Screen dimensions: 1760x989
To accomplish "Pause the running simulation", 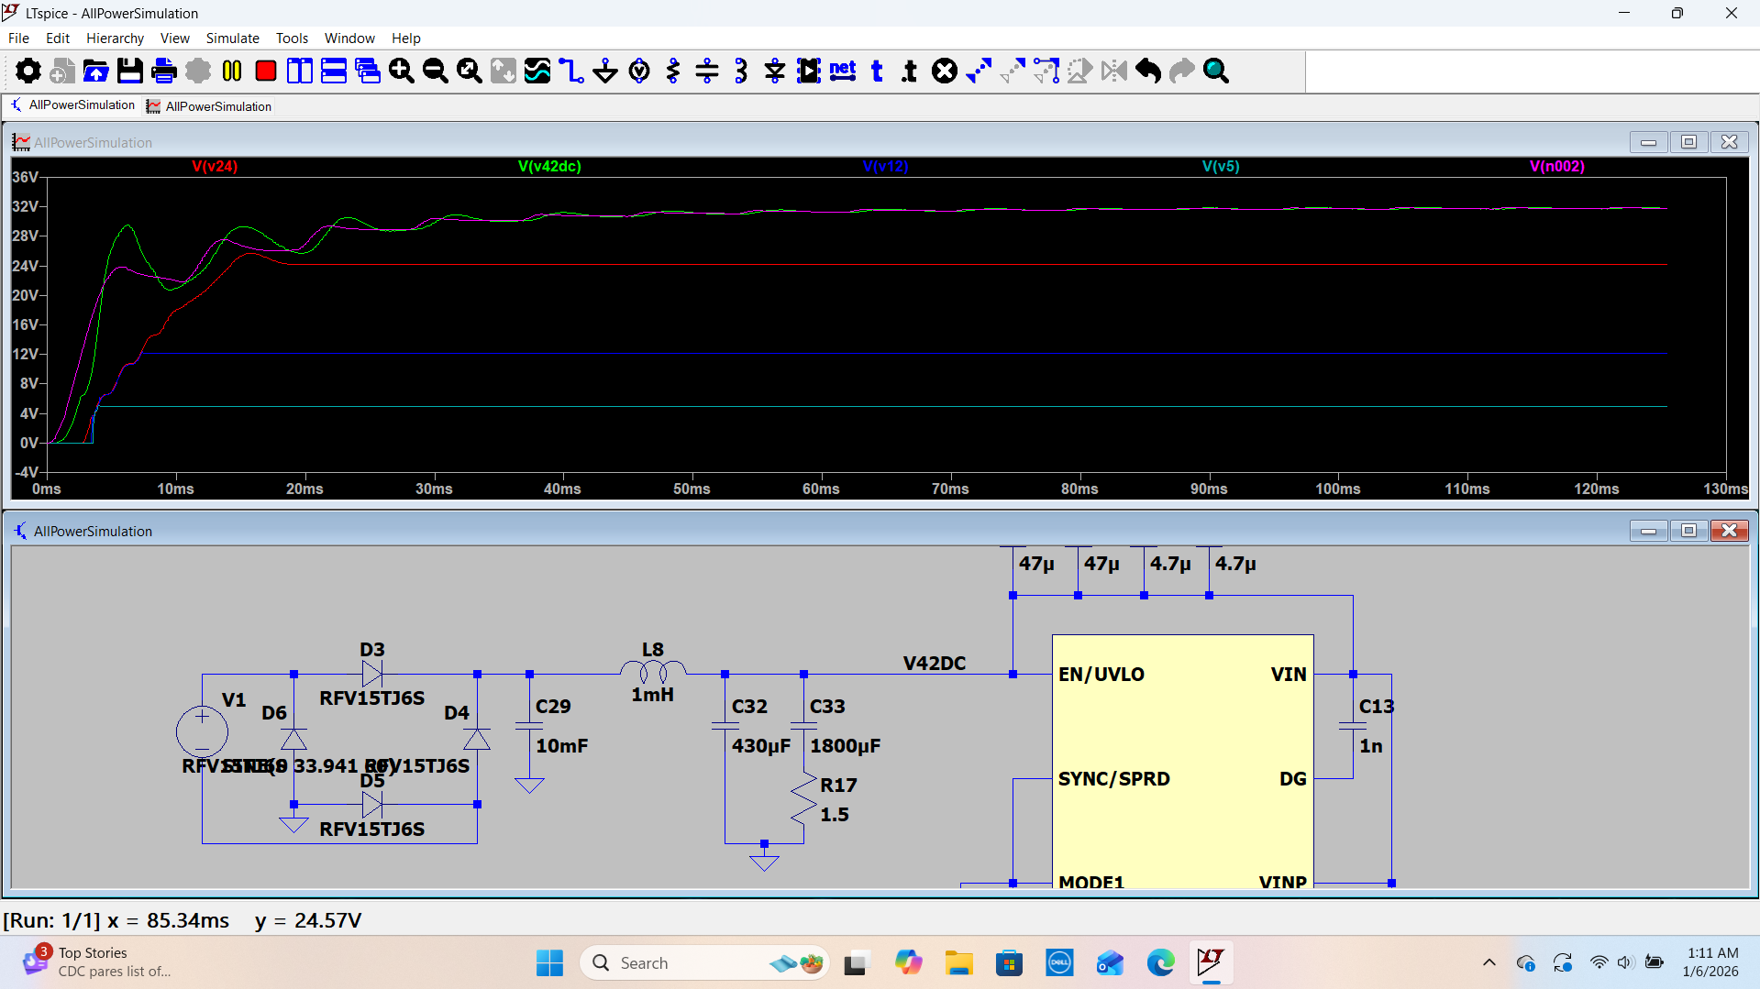I will point(232,71).
